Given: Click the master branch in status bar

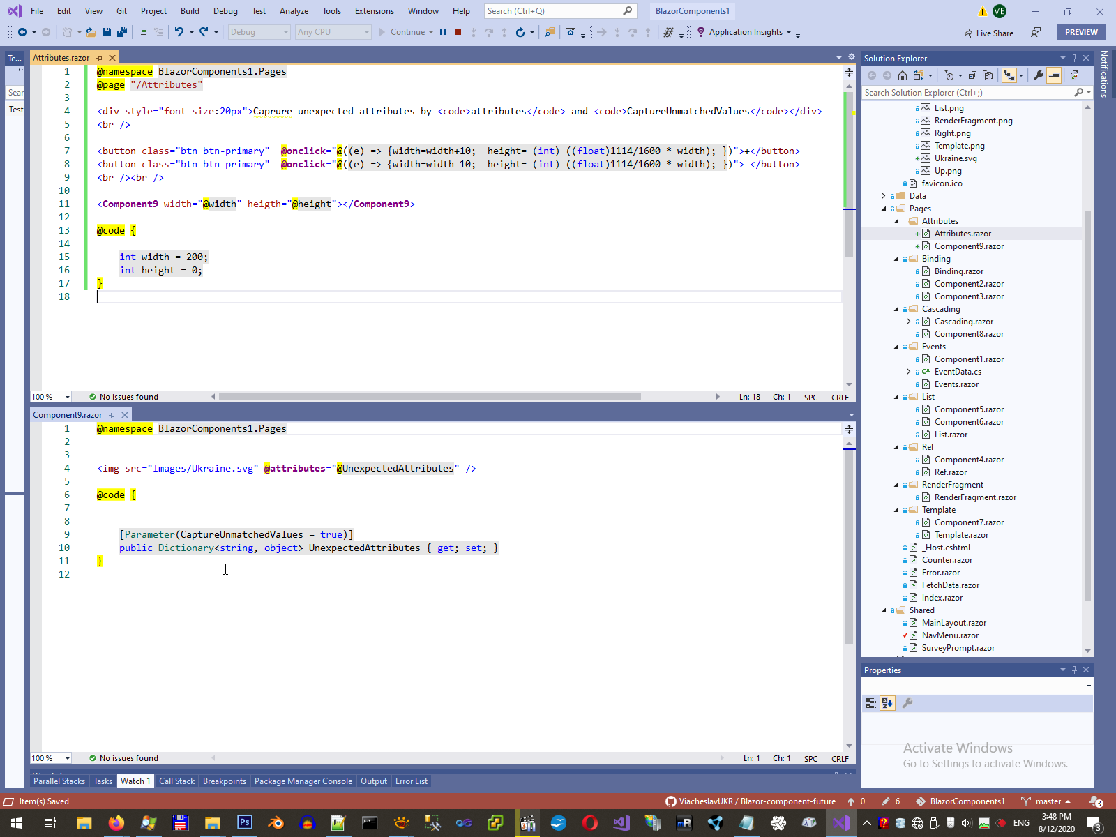Looking at the screenshot, I should pyautogui.click(x=1046, y=801).
